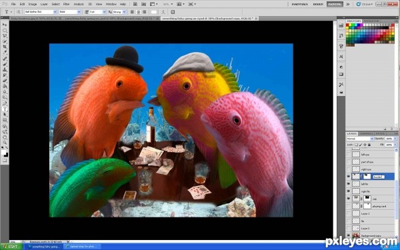Switch to the Essentials workspace

pyautogui.click(x=300, y=4)
